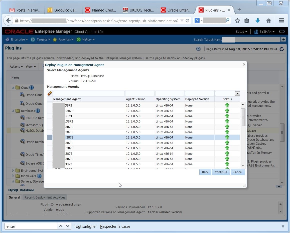The width and height of the screenshot is (290, 233).
Task: Click the Agent Version filter field
Action: 140,93
